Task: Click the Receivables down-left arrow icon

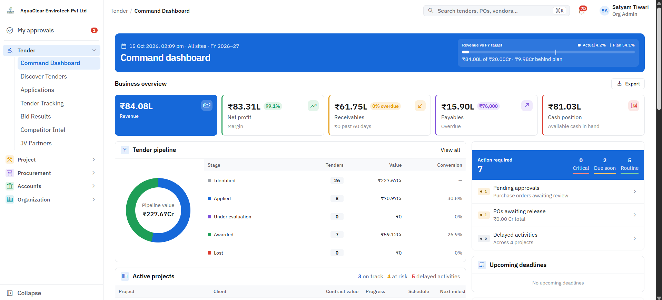Action: coord(420,106)
